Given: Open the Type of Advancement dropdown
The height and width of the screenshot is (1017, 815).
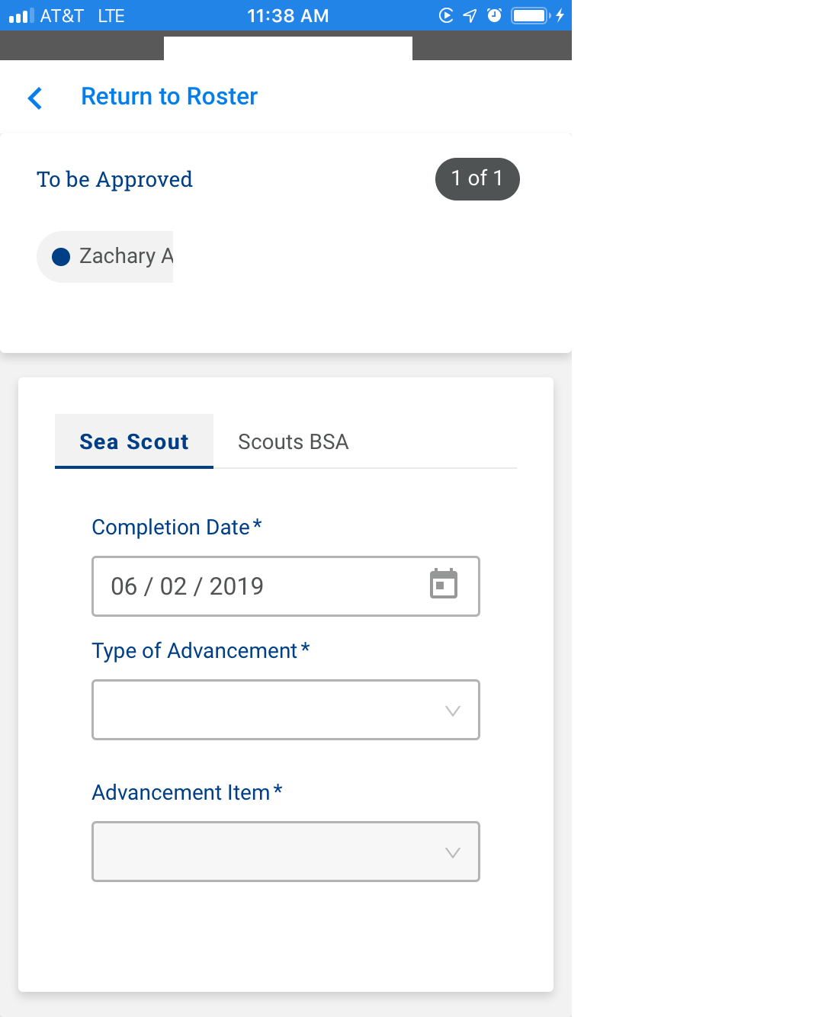Looking at the screenshot, I should [286, 710].
